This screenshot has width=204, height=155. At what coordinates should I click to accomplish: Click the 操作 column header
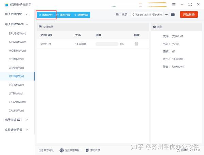pos(137,35)
